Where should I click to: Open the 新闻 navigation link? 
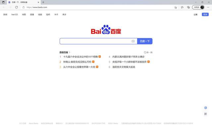pos(5,15)
